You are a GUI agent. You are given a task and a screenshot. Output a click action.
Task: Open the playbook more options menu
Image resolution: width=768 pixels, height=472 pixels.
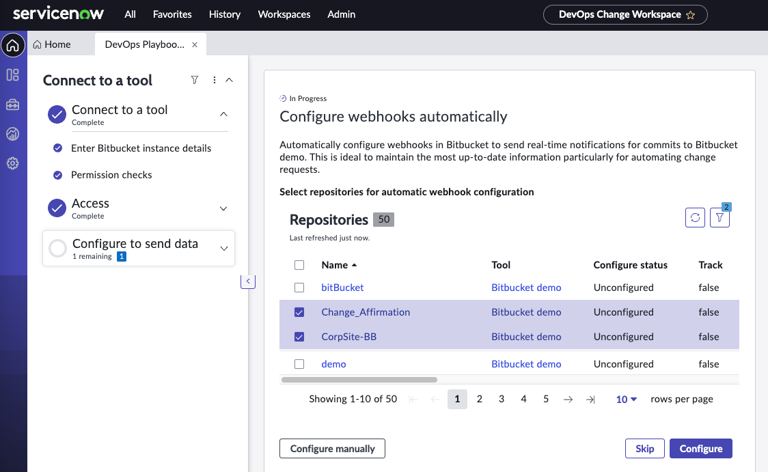214,80
